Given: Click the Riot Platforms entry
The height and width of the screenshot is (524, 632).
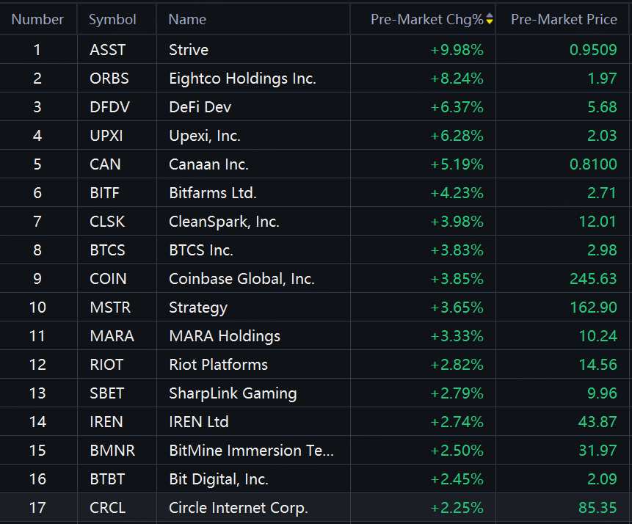Looking at the screenshot, I should (218, 365).
